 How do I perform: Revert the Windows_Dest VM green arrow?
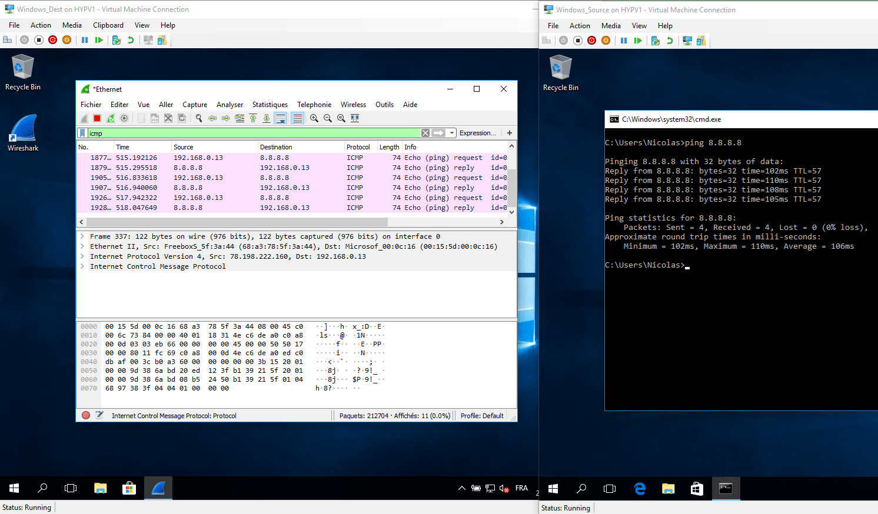point(131,40)
